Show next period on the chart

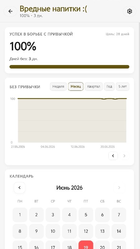(124, 156)
